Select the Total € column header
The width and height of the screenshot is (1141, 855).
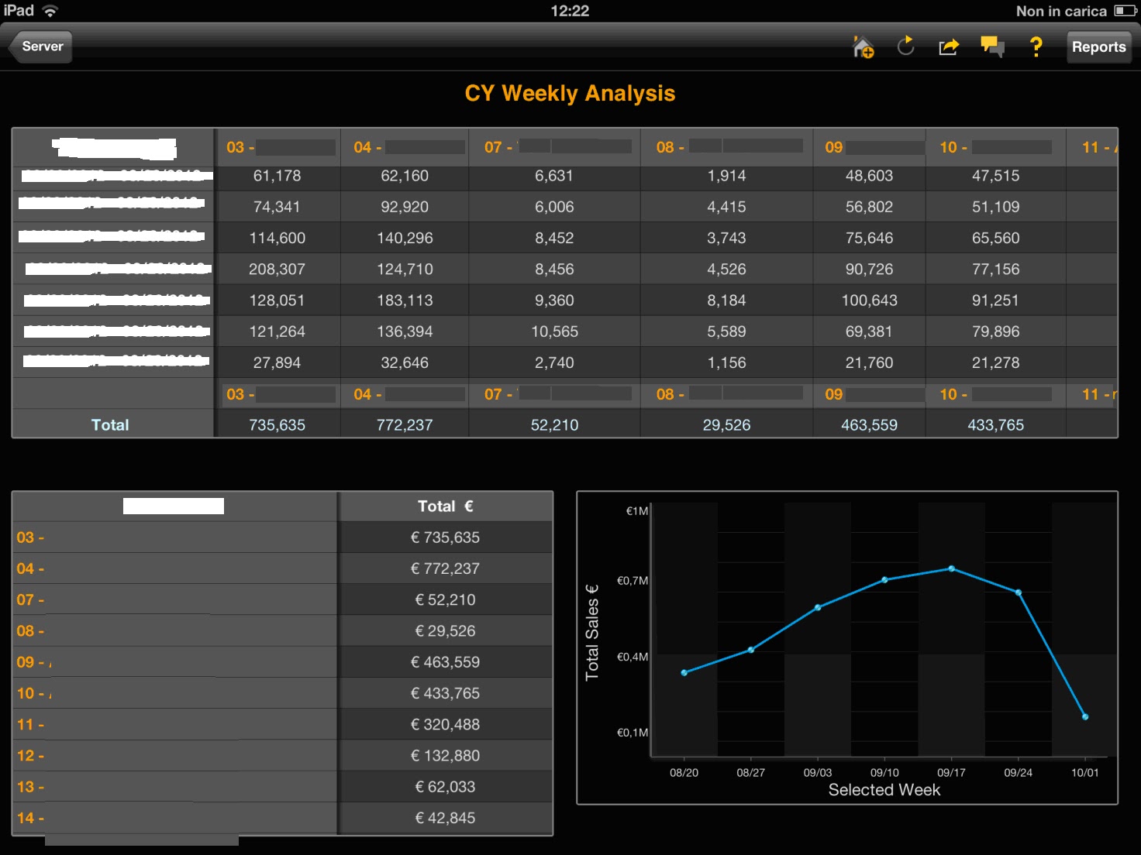pyautogui.click(x=446, y=506)
